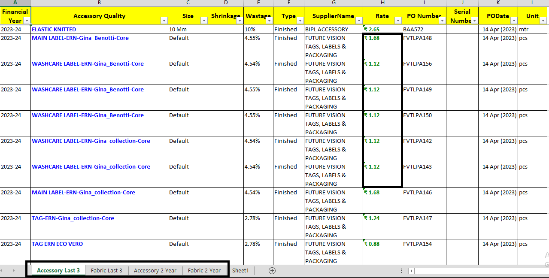Select column L header
This screenshot has height=278, width=549.
533,3
